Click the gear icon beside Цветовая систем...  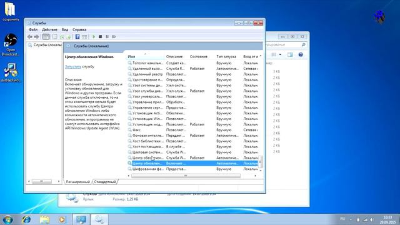(129, 152)
